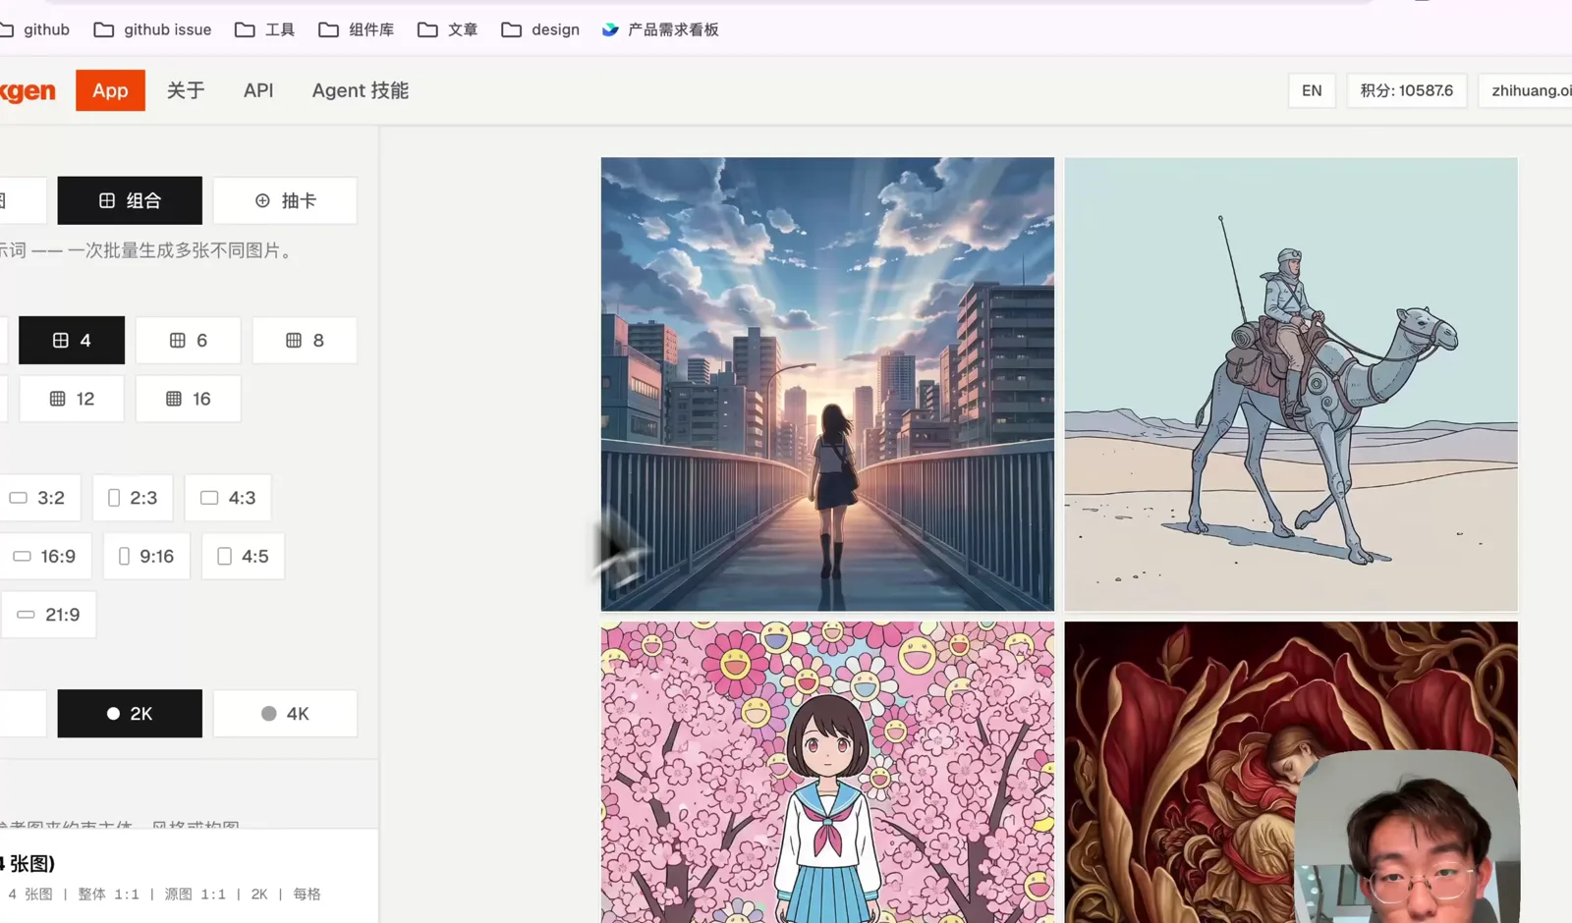Screen dimensions: 1572x923
Task: Select the 2:3 aspect ratio
Action: point(133,498)
